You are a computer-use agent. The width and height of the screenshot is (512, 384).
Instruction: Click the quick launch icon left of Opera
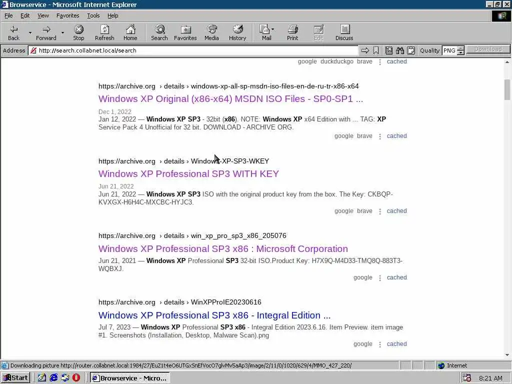coord(65,378)
